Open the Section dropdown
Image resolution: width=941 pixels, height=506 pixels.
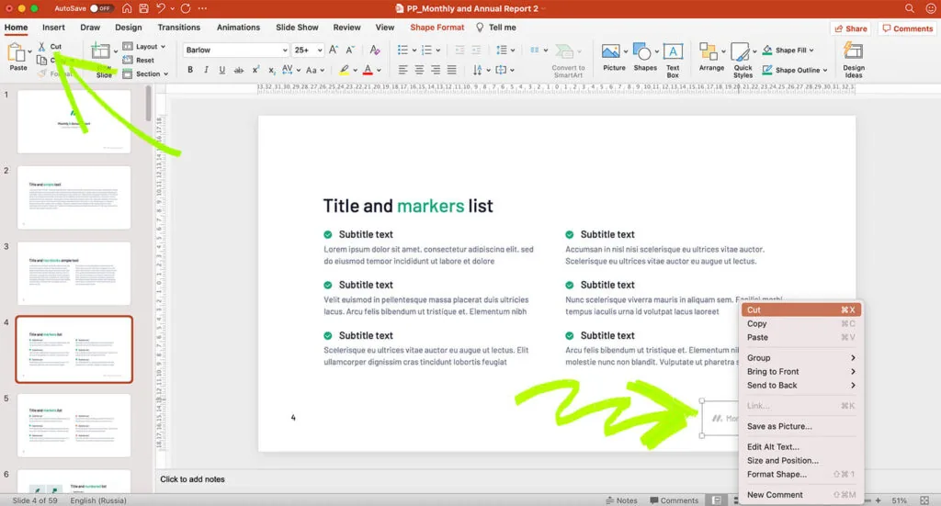coord(145,73)
